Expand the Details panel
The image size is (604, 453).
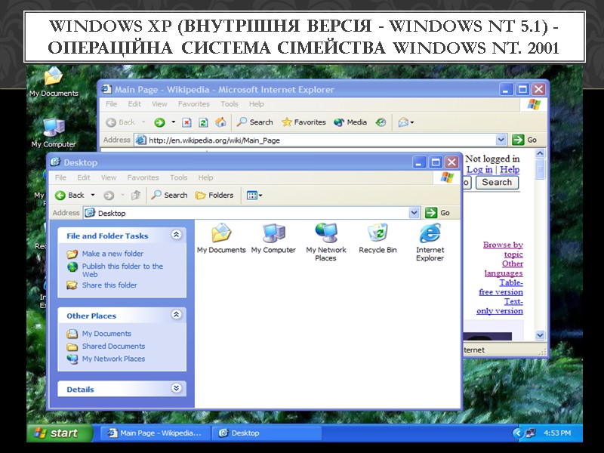tap(174, 389)
